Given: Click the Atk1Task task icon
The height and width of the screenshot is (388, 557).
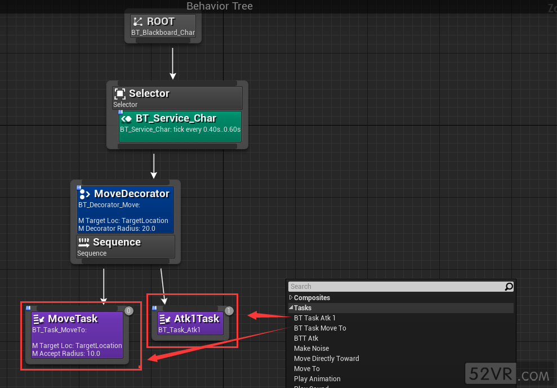Looking at the screenshot, I should pyautogui.click(x=165, y=319).
